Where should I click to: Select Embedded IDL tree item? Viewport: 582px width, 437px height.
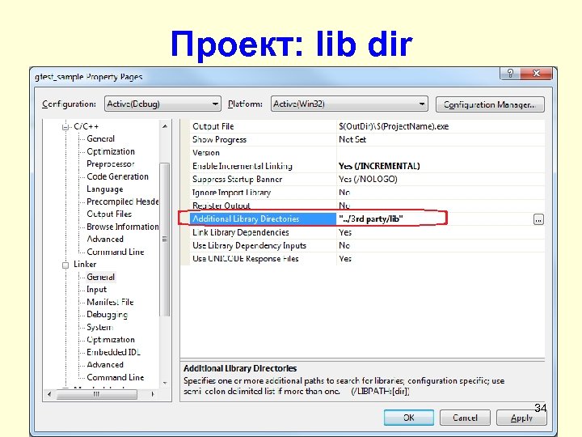pyautogui.click(x=113, y=352)
